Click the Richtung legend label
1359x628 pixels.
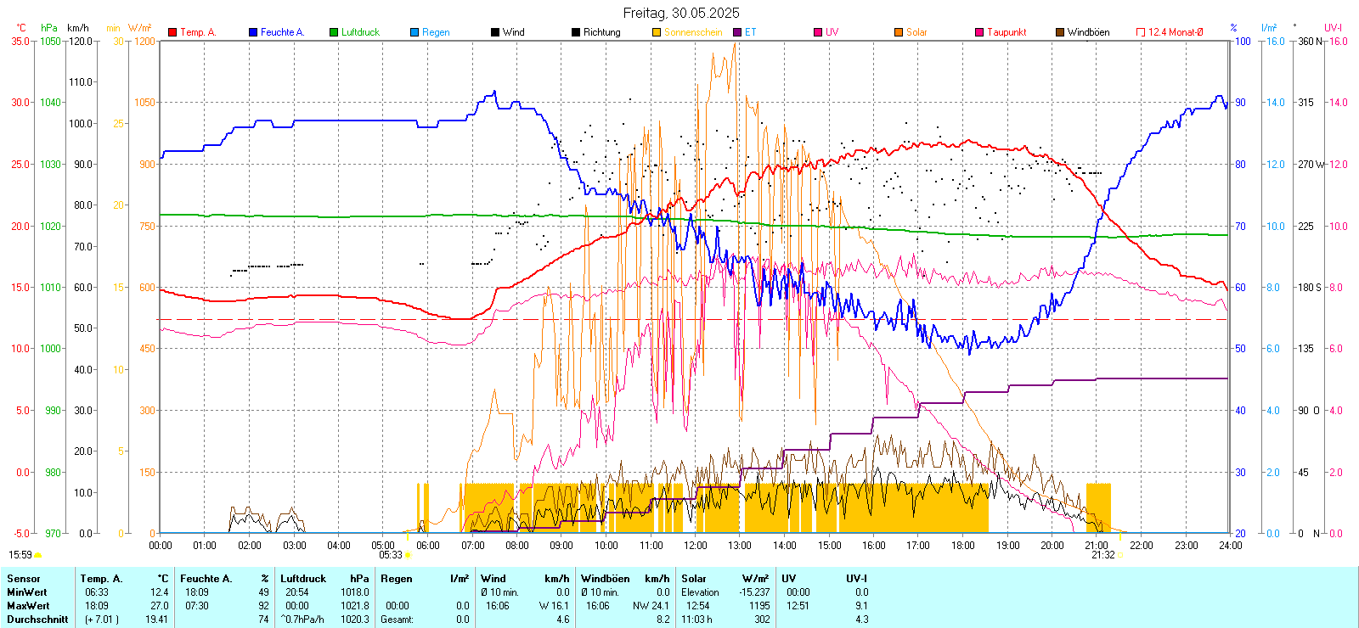pos(601,32)
